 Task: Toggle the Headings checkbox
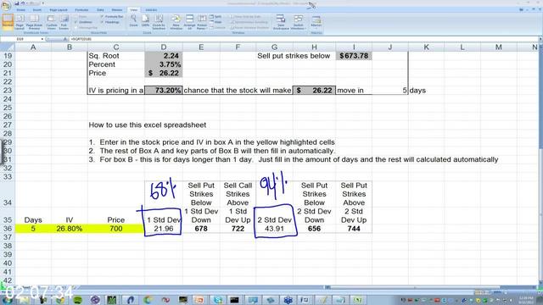[110, 22]
